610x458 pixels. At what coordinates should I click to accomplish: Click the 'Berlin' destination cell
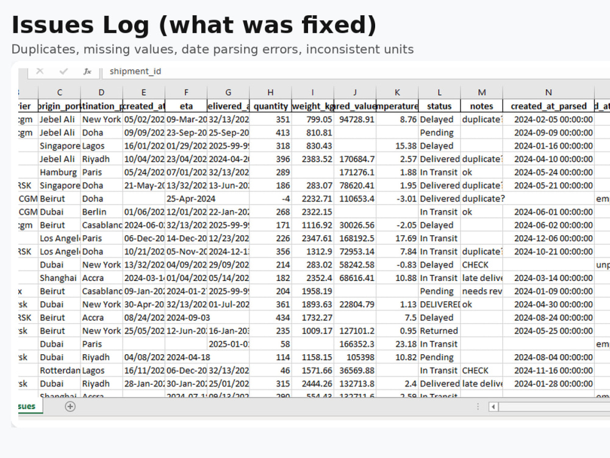[x=101, y=212]
